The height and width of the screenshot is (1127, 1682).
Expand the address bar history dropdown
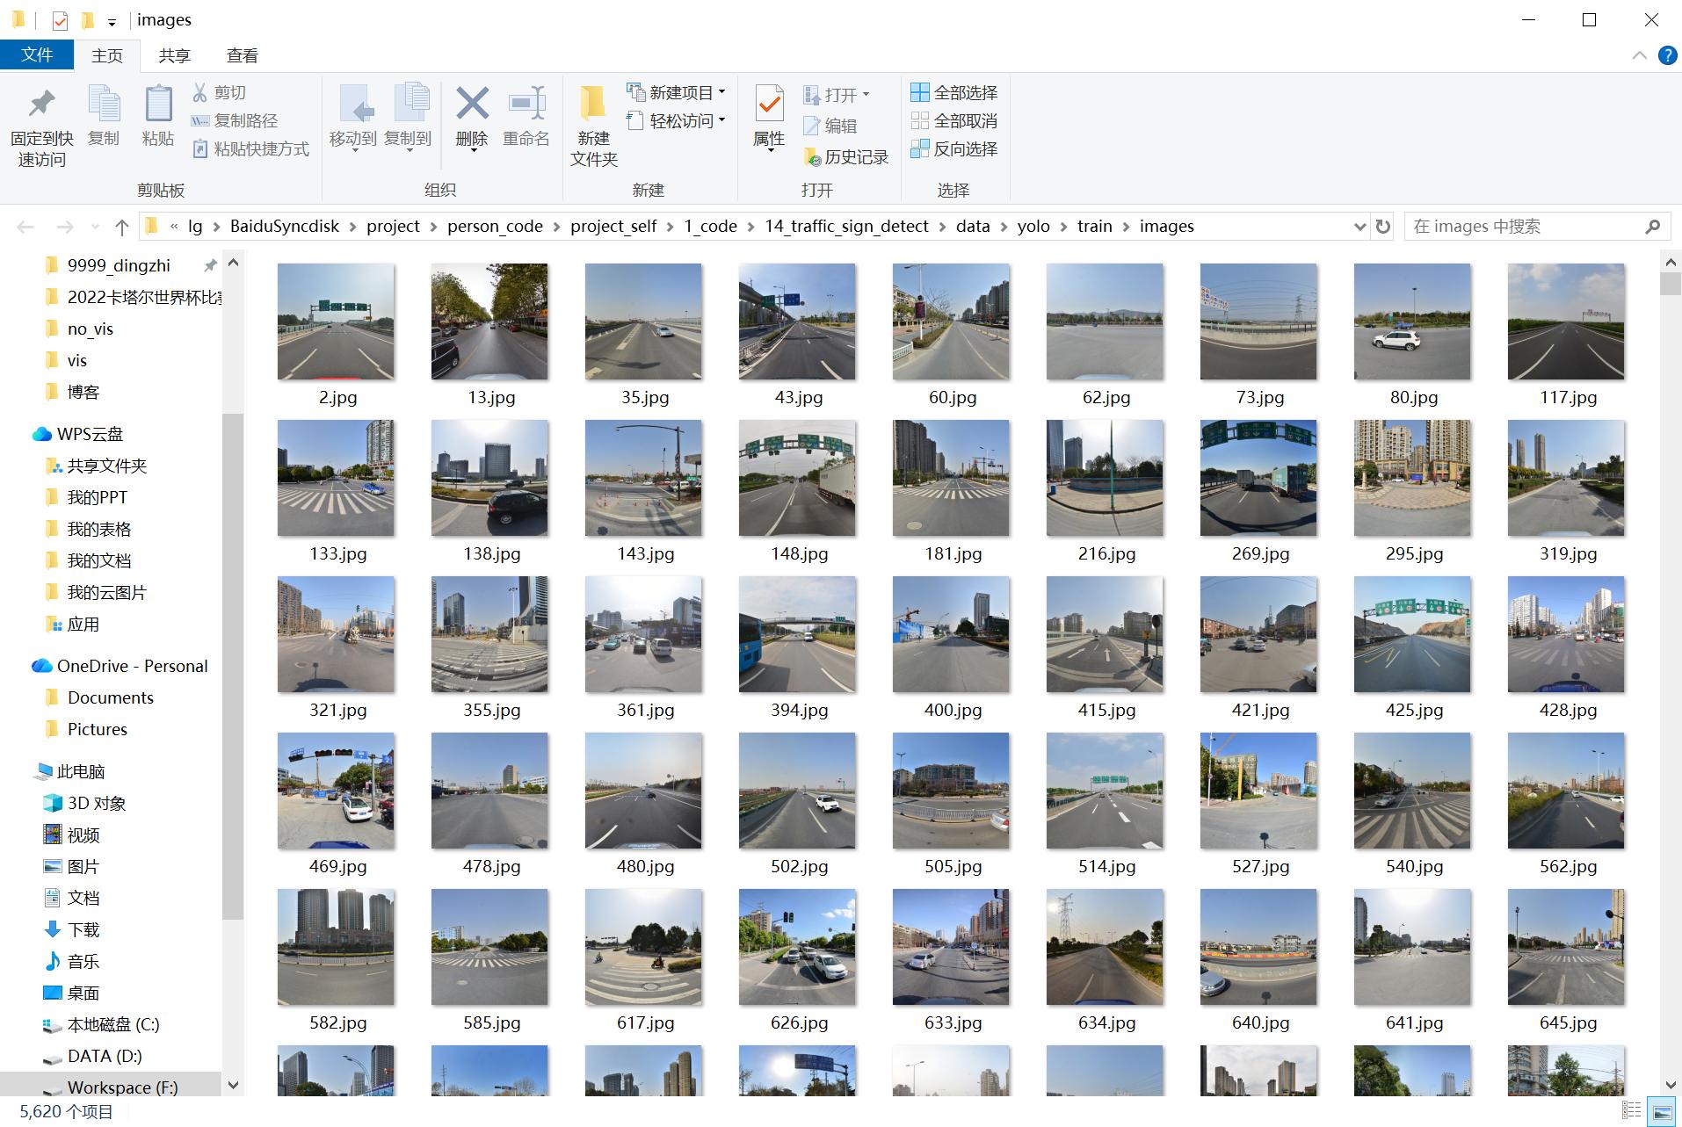click(1359, 227)
